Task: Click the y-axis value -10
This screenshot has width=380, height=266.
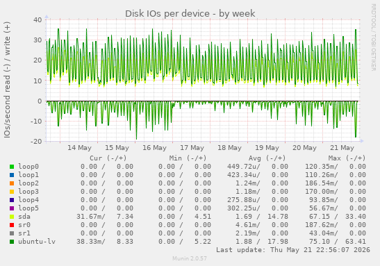Action: [36, 121]
